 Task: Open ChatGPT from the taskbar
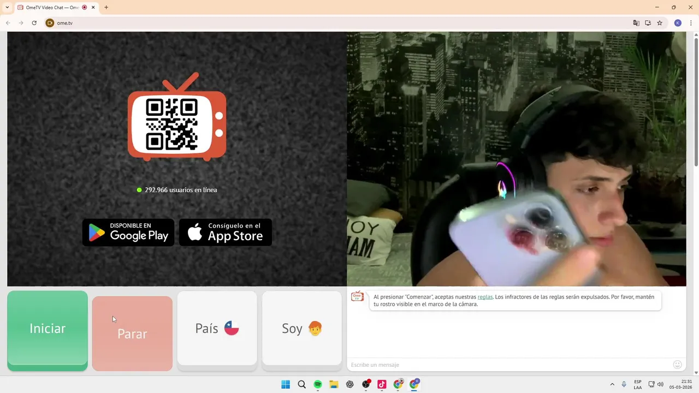coord(350,384)
